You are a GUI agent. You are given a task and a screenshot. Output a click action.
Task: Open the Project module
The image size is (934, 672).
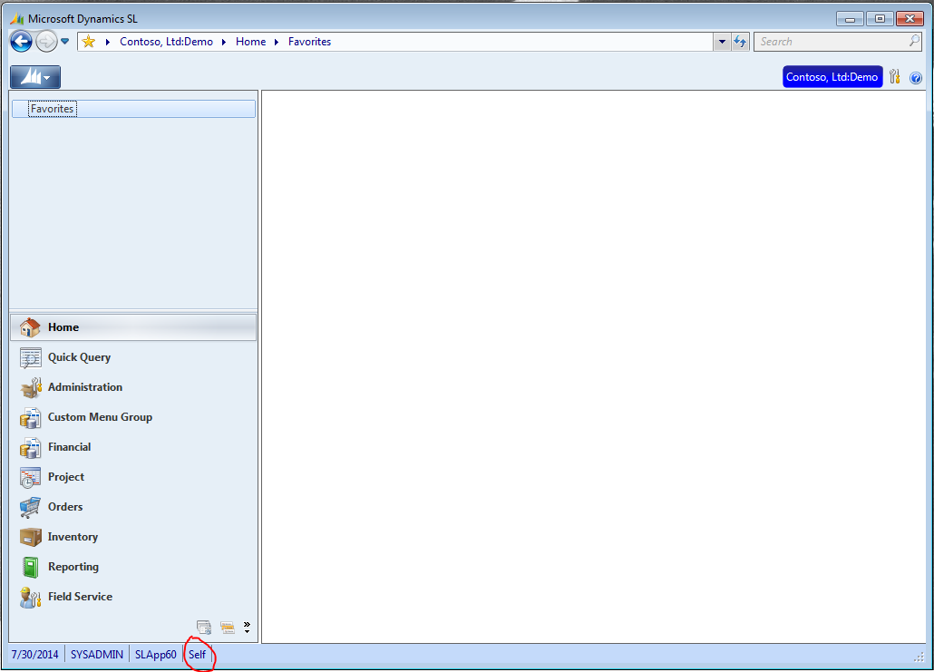point(133,477)
